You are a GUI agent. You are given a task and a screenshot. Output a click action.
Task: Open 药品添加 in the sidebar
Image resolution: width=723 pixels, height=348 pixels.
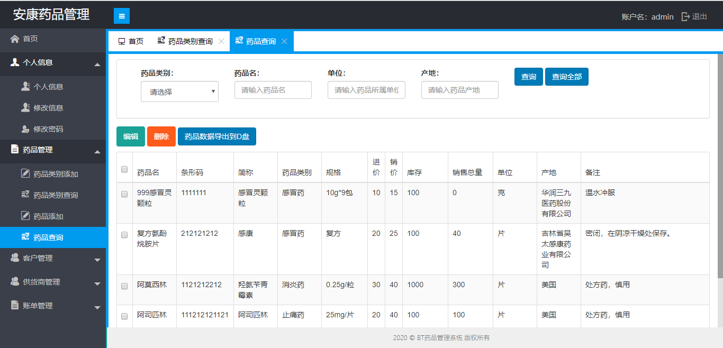[53, 216]
